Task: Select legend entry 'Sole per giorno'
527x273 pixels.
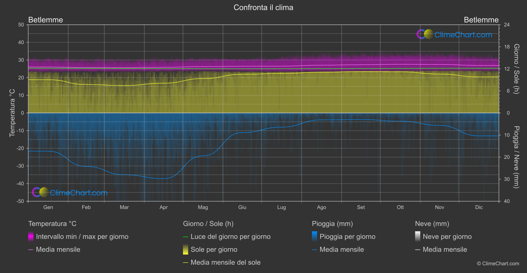Action: [214, 250]
